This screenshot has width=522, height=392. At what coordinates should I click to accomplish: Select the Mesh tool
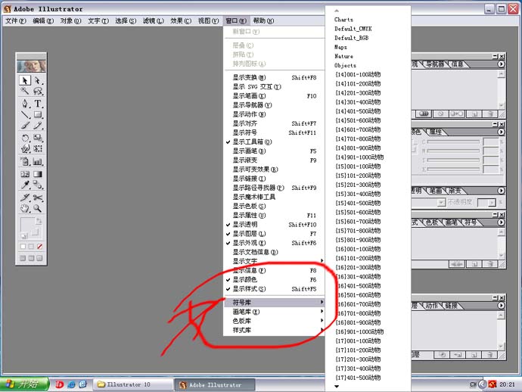(25, 174)
